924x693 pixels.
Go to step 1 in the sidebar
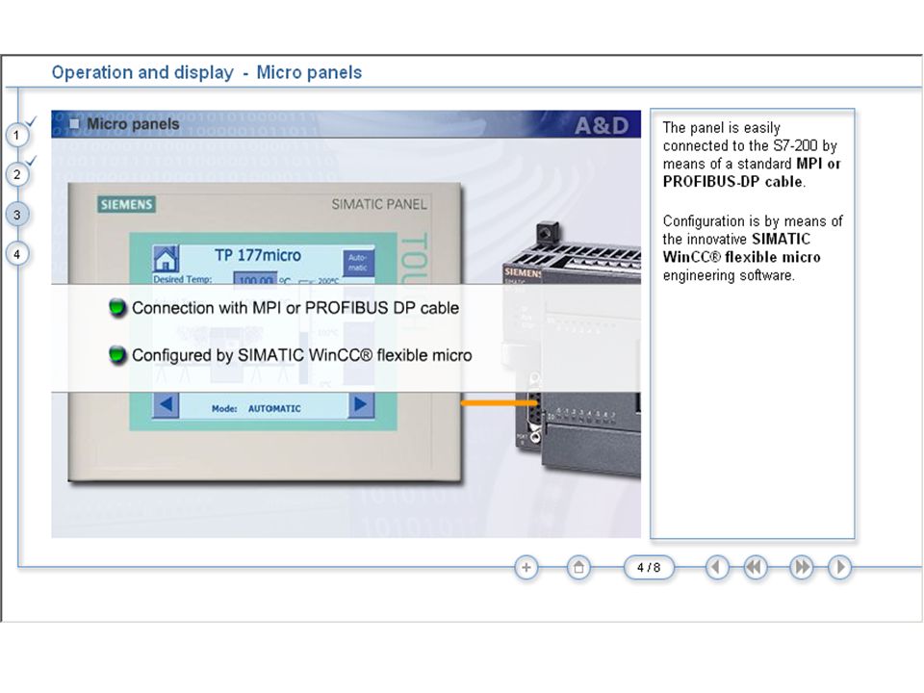(17, 136)
